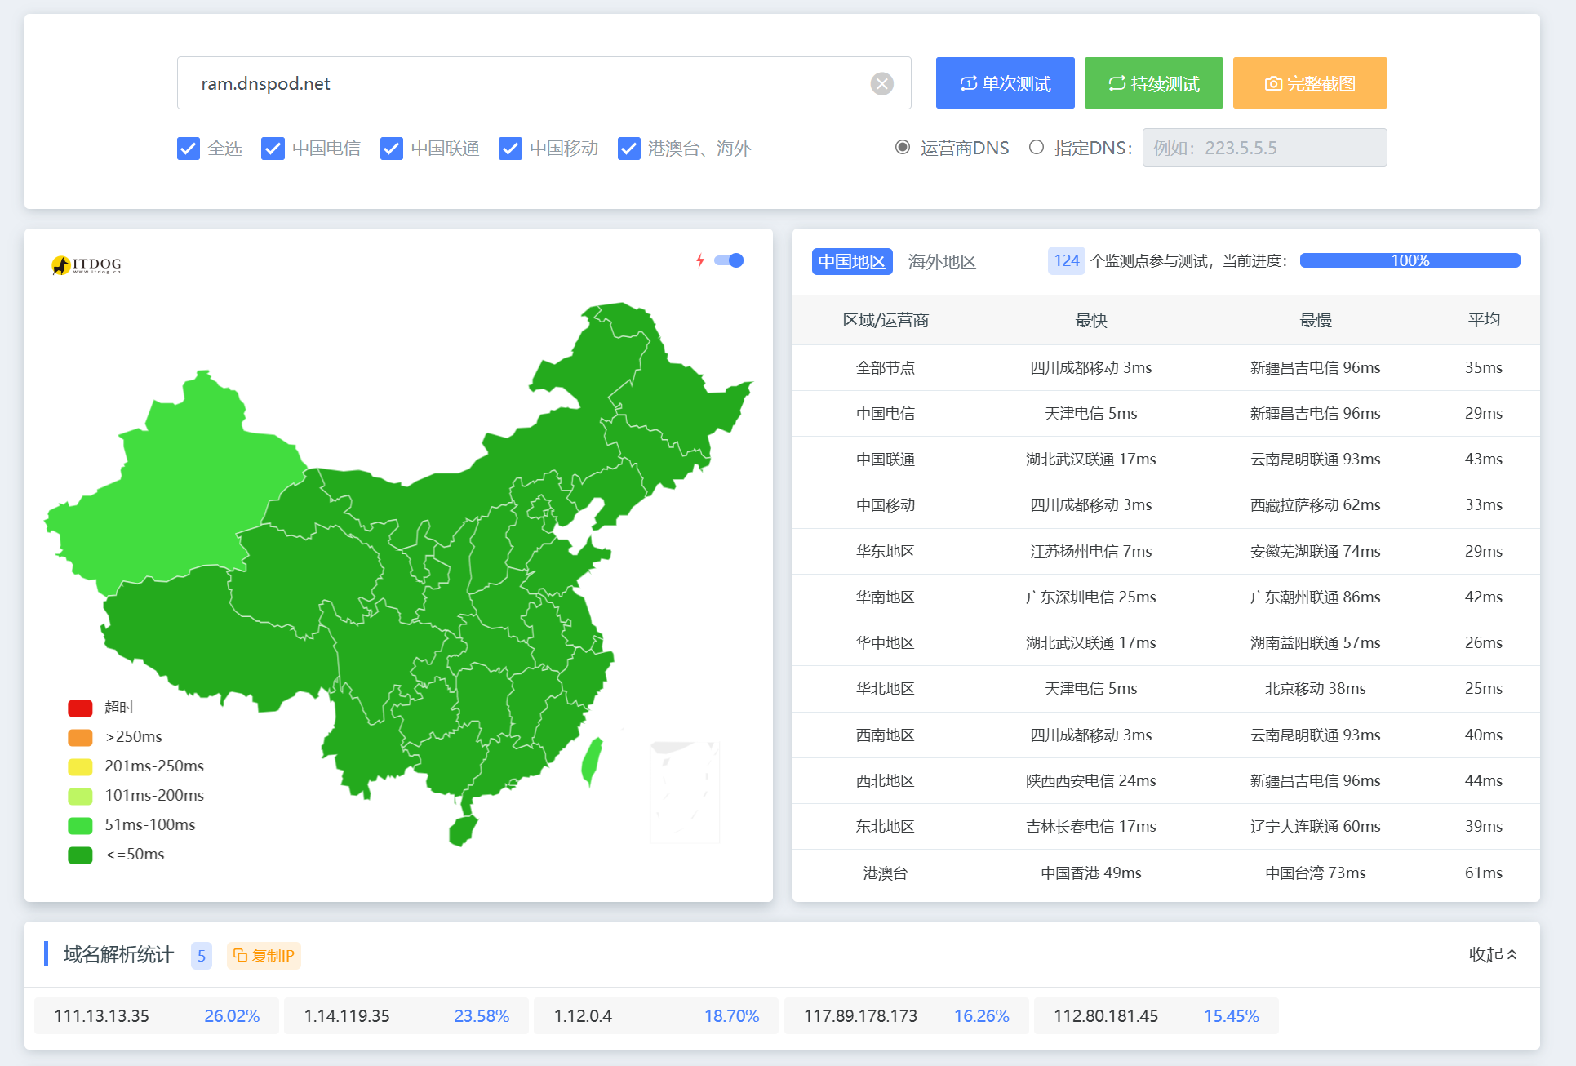Start the 持续测试 continuous test
The image size is (1576, 1066).
pyautogui.click(x=1153, y=83)
